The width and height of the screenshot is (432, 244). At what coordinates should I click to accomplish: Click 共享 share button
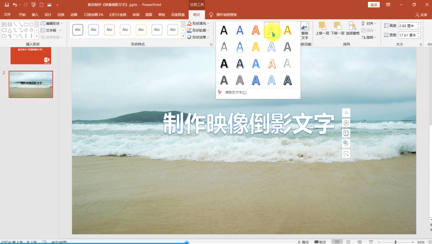(x=422, y=15)
